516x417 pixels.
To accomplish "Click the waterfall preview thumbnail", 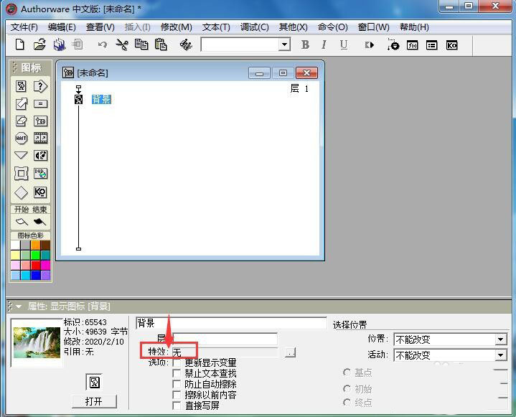I will pos(37,342).
